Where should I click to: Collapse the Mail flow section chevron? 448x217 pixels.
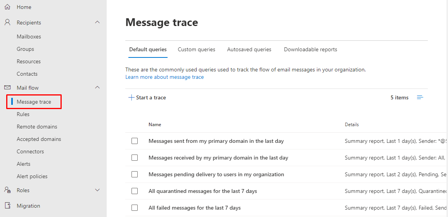coord(97,88)
